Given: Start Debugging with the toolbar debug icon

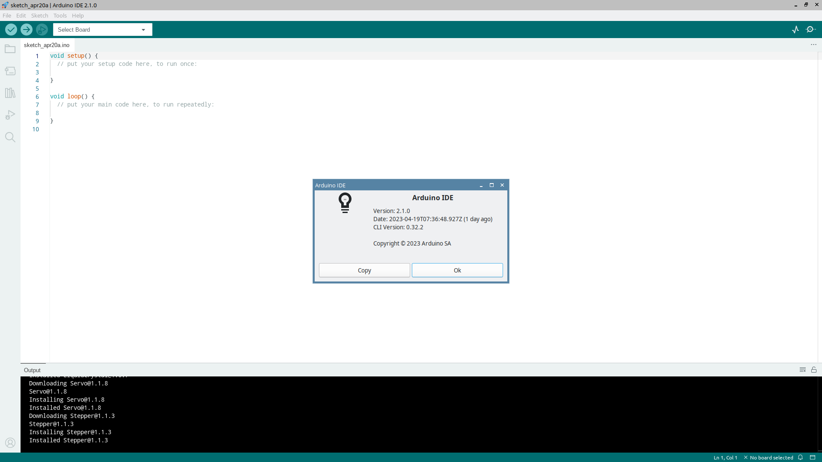Looking at the screenshot, I should pos(42,30).
